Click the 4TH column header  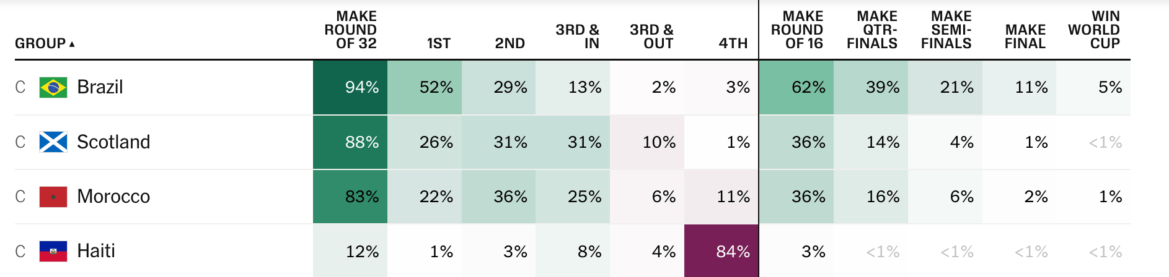pyautogui.click(x=733, y=43)
